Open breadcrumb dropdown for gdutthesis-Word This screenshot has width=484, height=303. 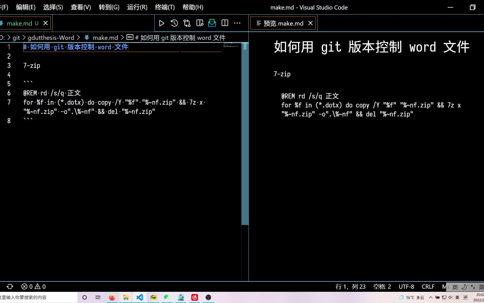51,37
